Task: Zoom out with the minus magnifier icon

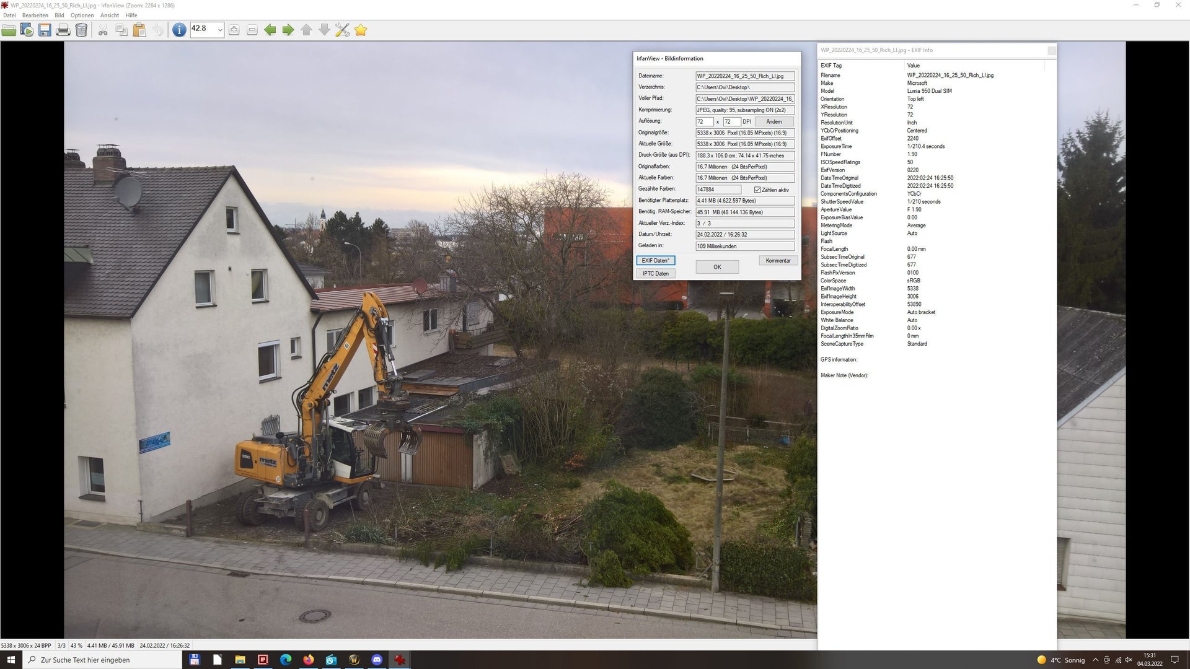Action: click(x=252, y=30)
